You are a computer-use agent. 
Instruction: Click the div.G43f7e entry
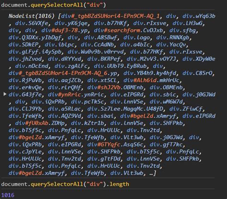click(x=25, y=95)
